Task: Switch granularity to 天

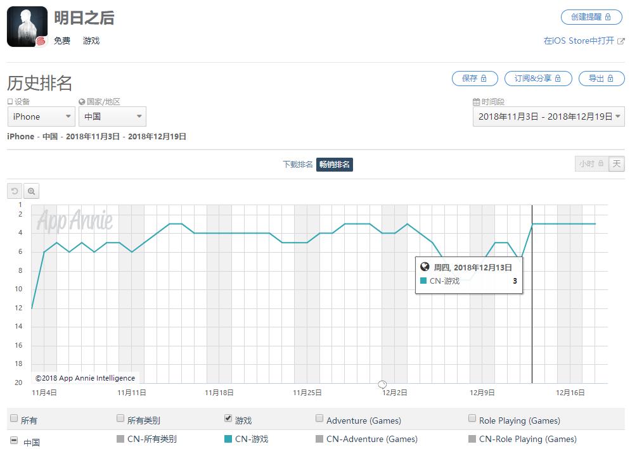Action: pos(616,164)
